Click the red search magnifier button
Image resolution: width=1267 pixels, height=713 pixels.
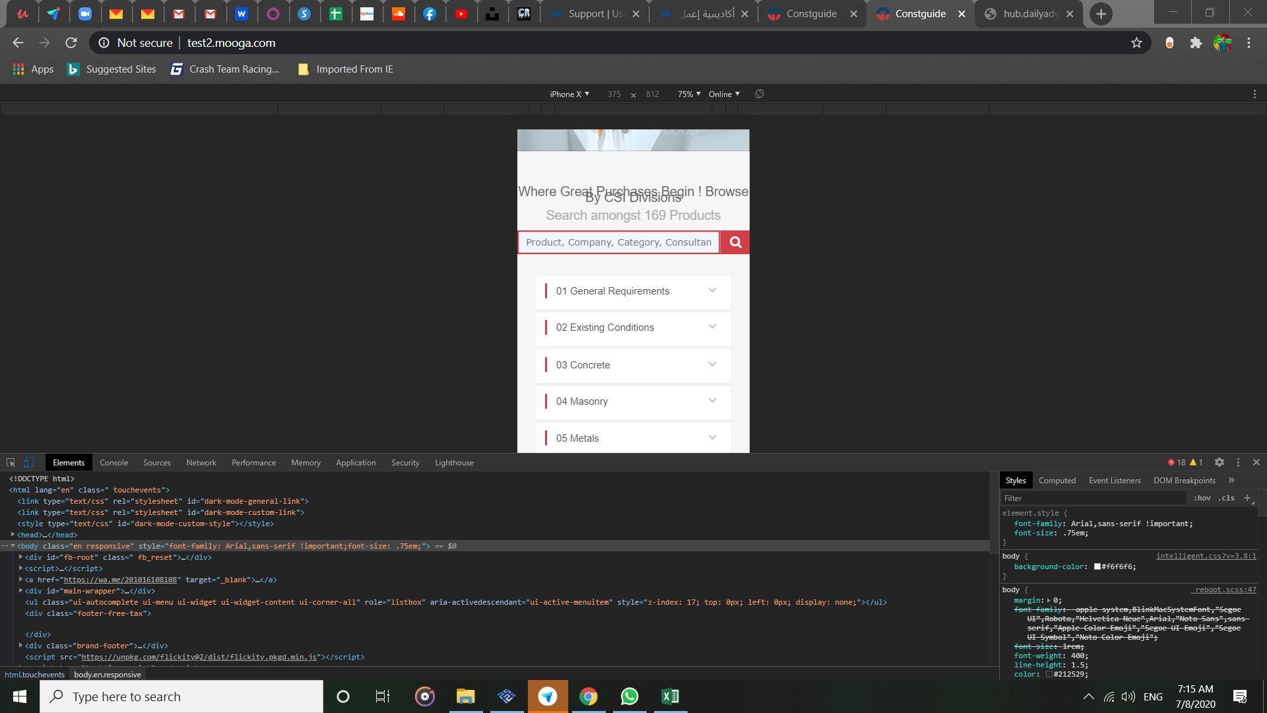pos(735,242)
